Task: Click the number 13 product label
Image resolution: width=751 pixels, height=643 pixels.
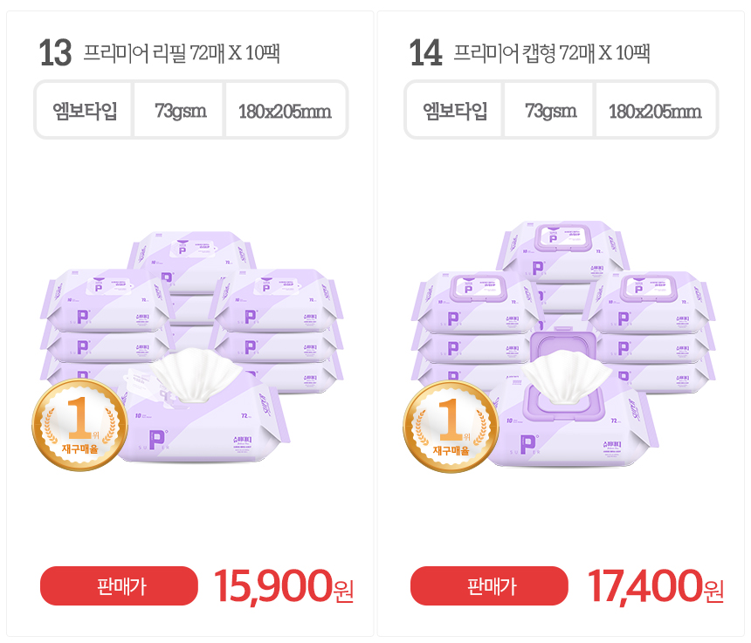Action: coord(55,54)
